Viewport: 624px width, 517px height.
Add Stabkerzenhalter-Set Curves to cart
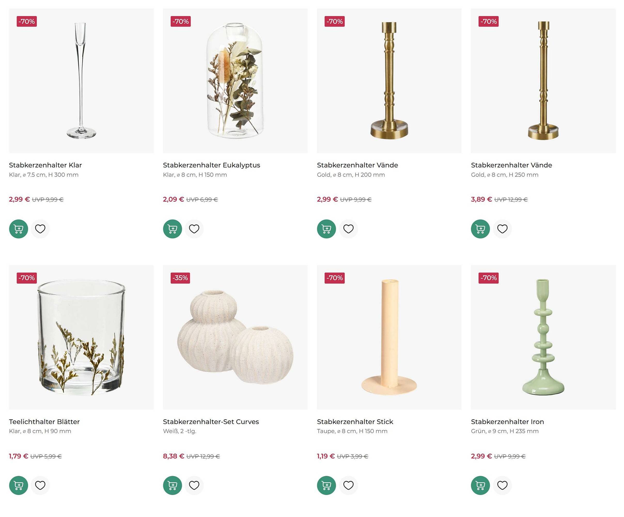click(x=172, y=485)
